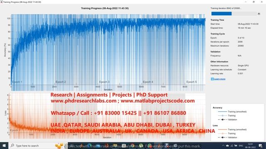
Task: Click the training iteration progress bar
Action: [234, 14]
